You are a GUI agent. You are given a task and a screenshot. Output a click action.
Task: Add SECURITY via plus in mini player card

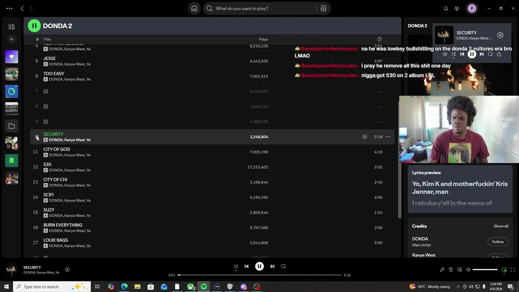click(x=500, y=35)
